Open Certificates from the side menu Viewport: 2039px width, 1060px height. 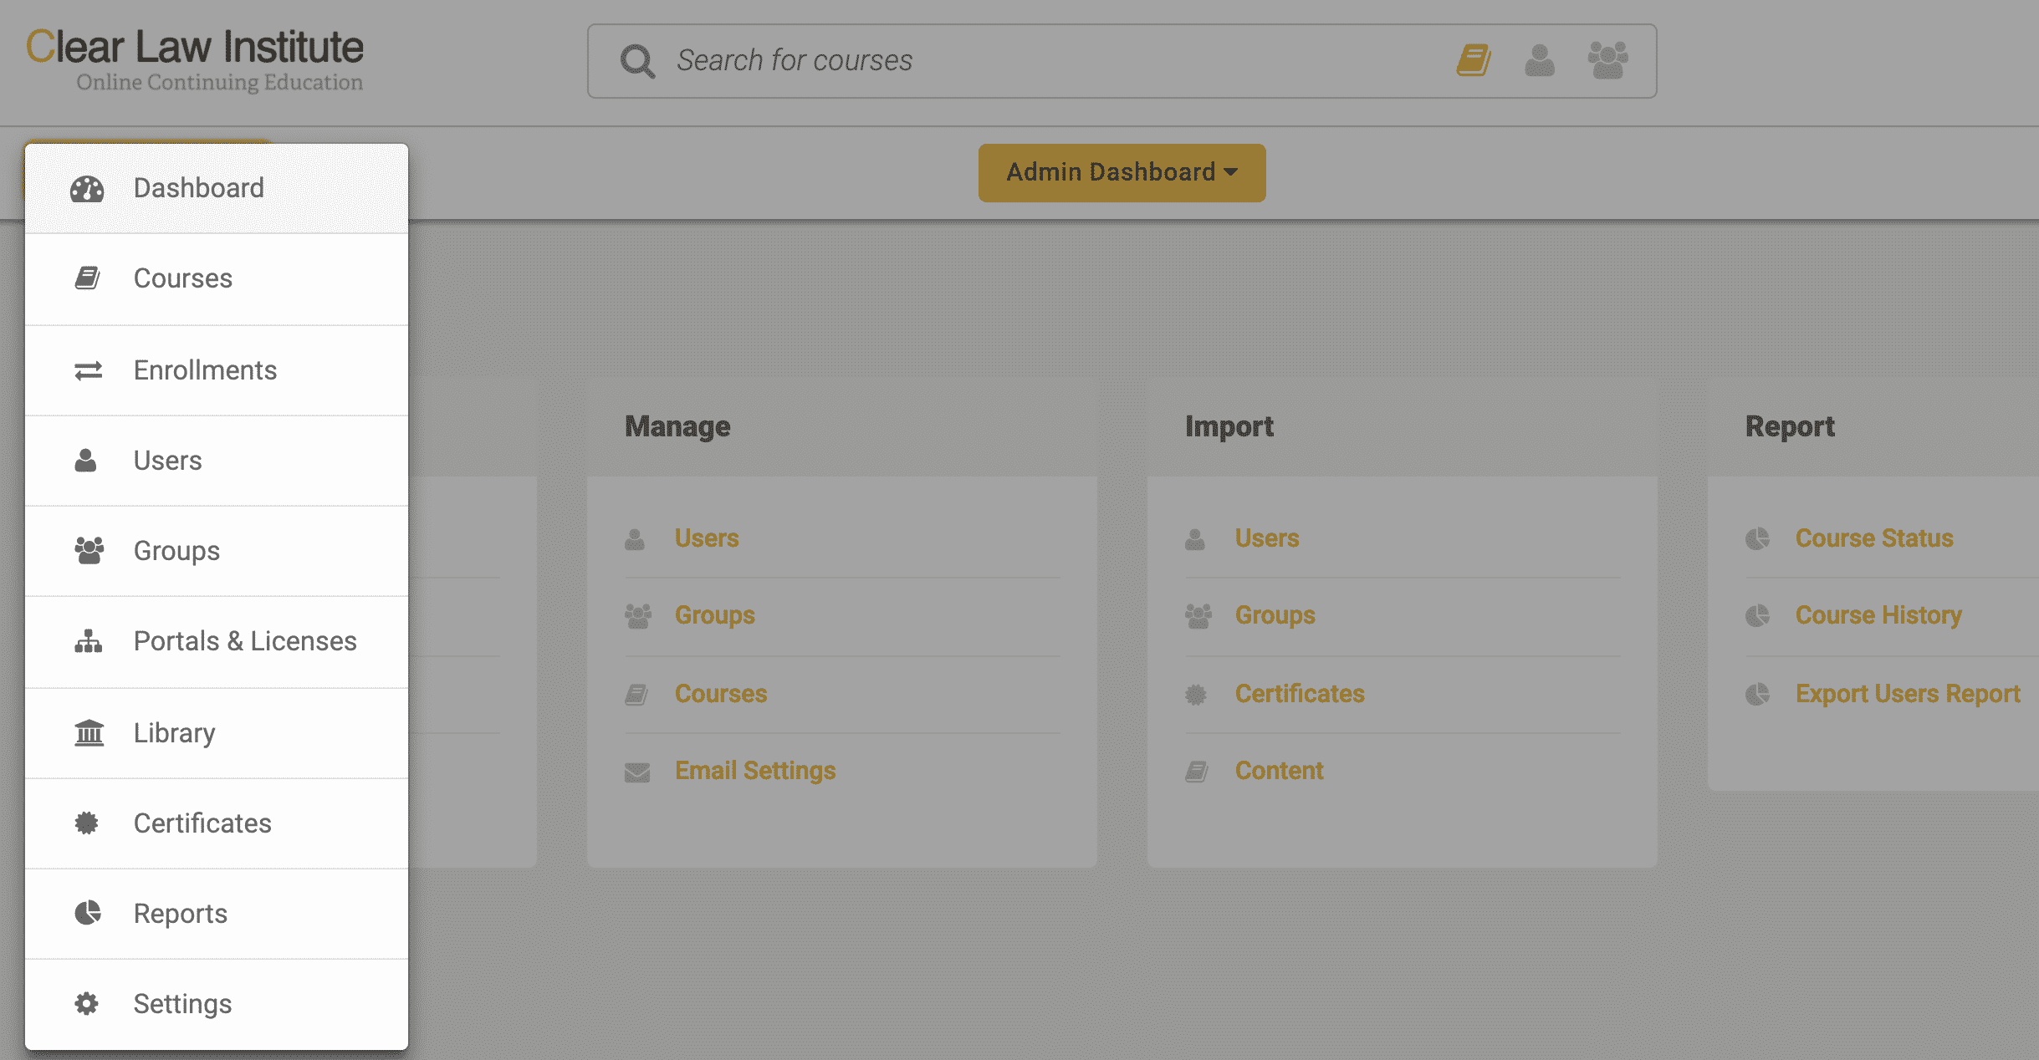[x=217, y=823]
